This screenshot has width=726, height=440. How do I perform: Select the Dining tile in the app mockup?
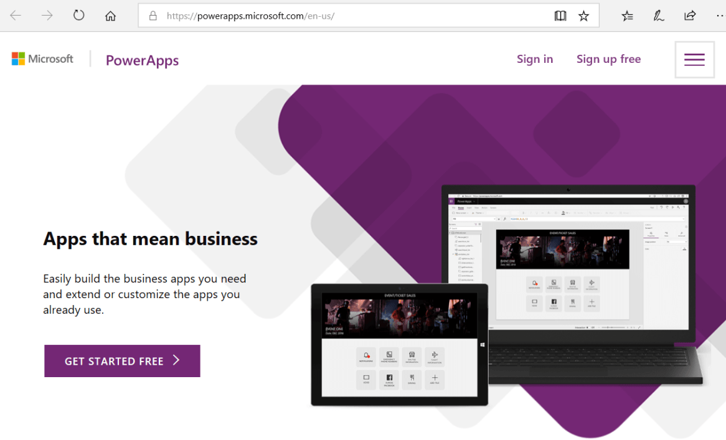(412, 380)
